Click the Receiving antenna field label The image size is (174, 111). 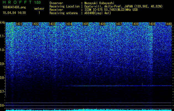(x=64, y=13)
